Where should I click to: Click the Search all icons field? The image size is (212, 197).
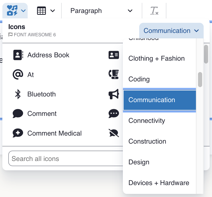[65, 159]
